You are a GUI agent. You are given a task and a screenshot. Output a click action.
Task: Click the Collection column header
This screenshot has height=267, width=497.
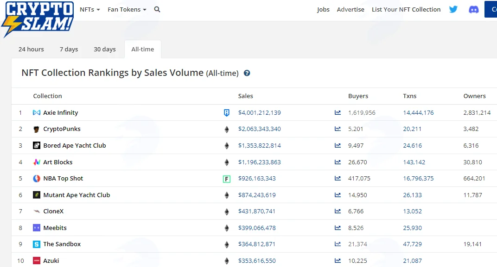(x=47, y=96)
